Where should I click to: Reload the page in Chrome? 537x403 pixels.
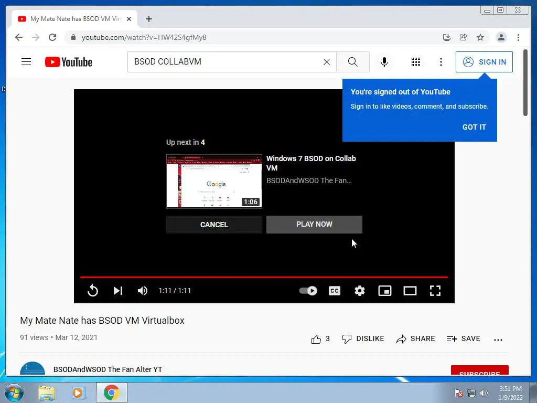pyautogui.click(x=52, y=37)
